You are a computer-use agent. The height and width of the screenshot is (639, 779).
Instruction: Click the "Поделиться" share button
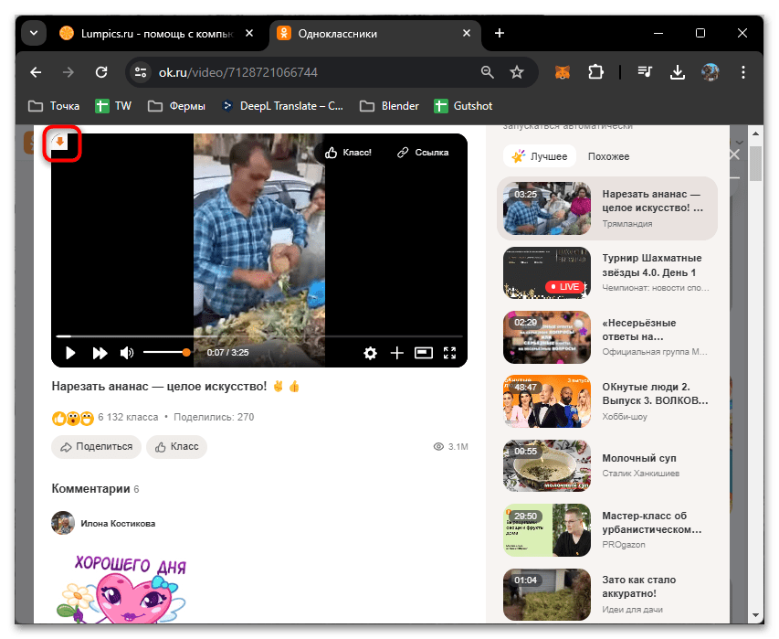95,446
